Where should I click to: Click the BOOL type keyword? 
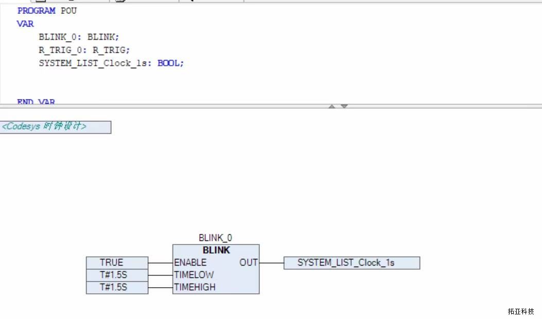click(x=169, y=63)
